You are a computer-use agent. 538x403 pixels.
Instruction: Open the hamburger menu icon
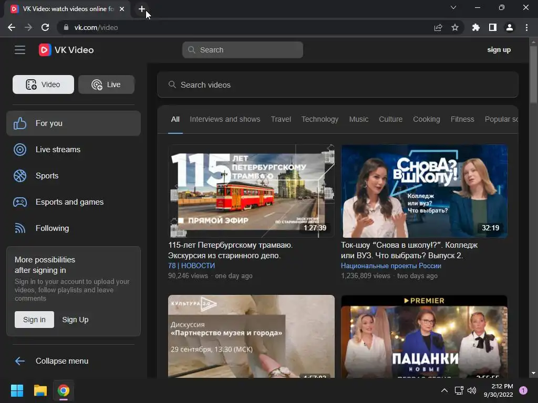coord(20,50)
